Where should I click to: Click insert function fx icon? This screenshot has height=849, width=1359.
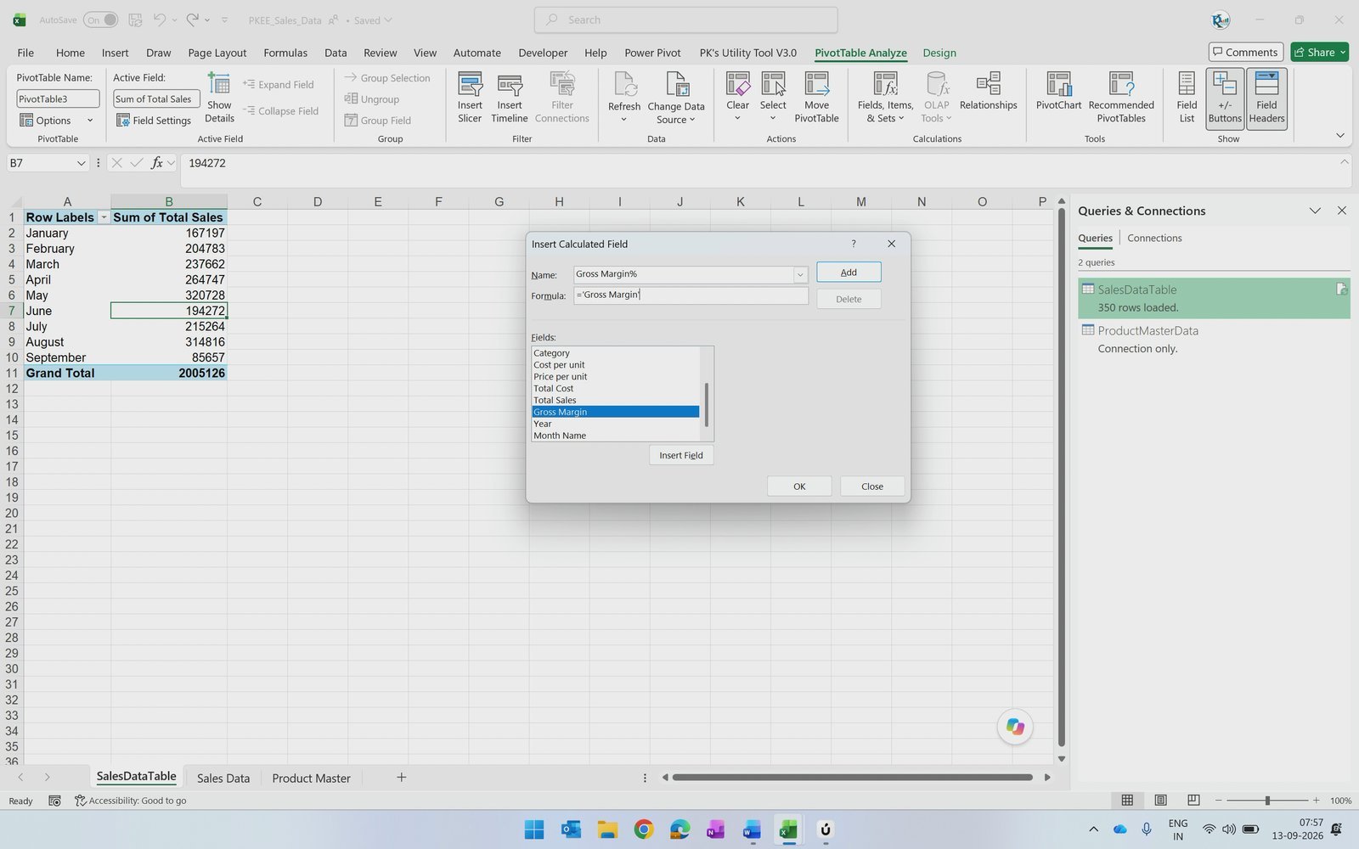tap(157, 163)
